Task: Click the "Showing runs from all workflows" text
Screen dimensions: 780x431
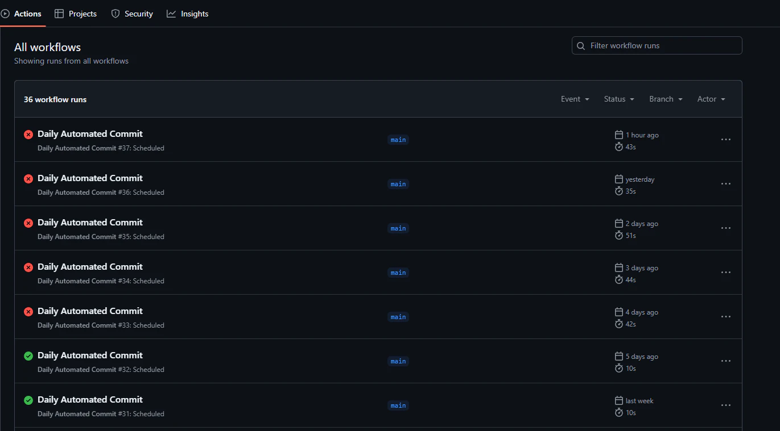Action: point(72,61)
